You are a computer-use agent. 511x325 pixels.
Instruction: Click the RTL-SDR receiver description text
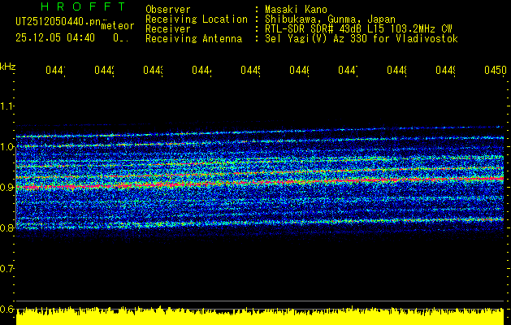click(358, 28)
